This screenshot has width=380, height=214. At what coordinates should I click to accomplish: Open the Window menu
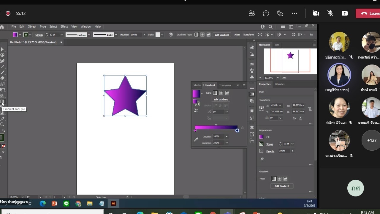click(86, 27)
